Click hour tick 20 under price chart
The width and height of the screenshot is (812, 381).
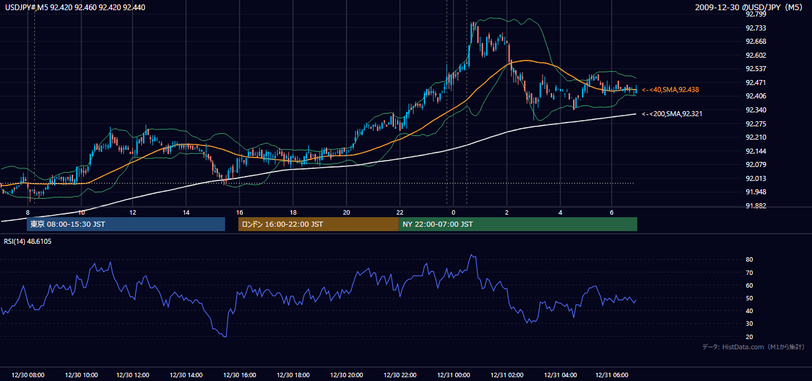(x=346, y=212)
